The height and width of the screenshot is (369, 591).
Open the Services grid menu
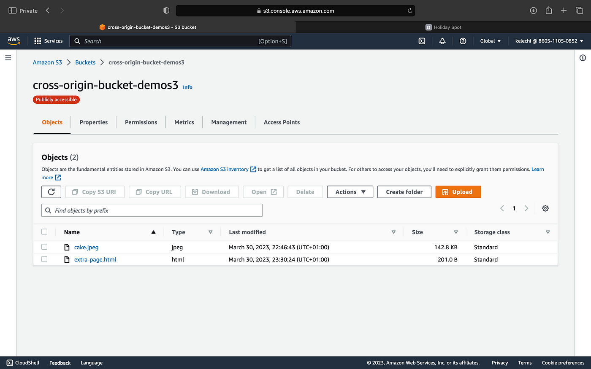point(48,41)
